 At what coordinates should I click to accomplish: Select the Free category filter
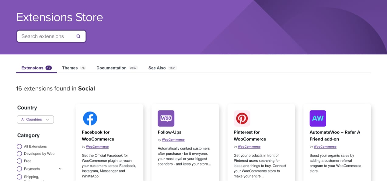tap(19, 161)
